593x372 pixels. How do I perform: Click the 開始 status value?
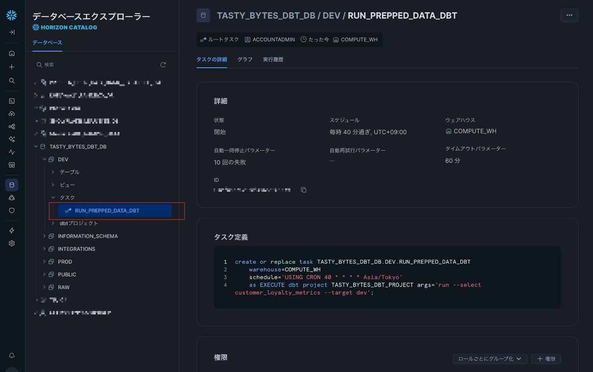click(x=220, y=132)
